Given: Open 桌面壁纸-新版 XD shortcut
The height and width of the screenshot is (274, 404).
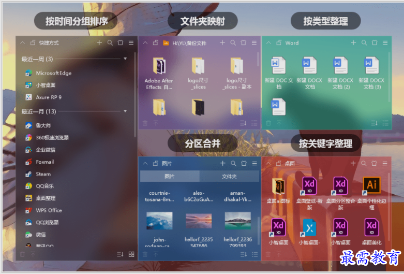Looking at the screenshot, I should click(x=309, y=194).
